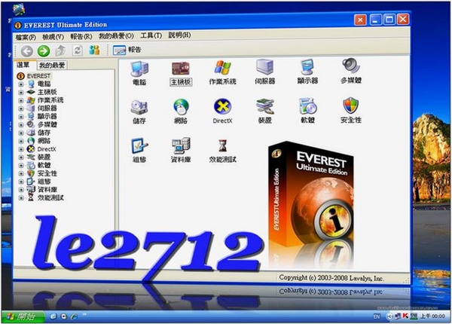This screenshot has height=324, width=452.
Task: Expand the 電腦 tree node
Action: 21,84
